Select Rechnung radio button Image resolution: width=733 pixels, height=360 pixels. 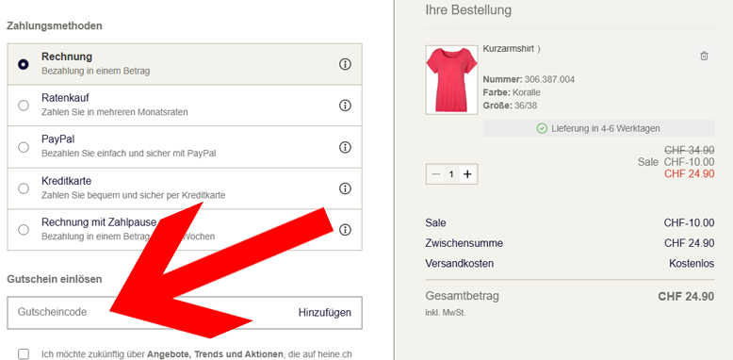click(24, 64)
